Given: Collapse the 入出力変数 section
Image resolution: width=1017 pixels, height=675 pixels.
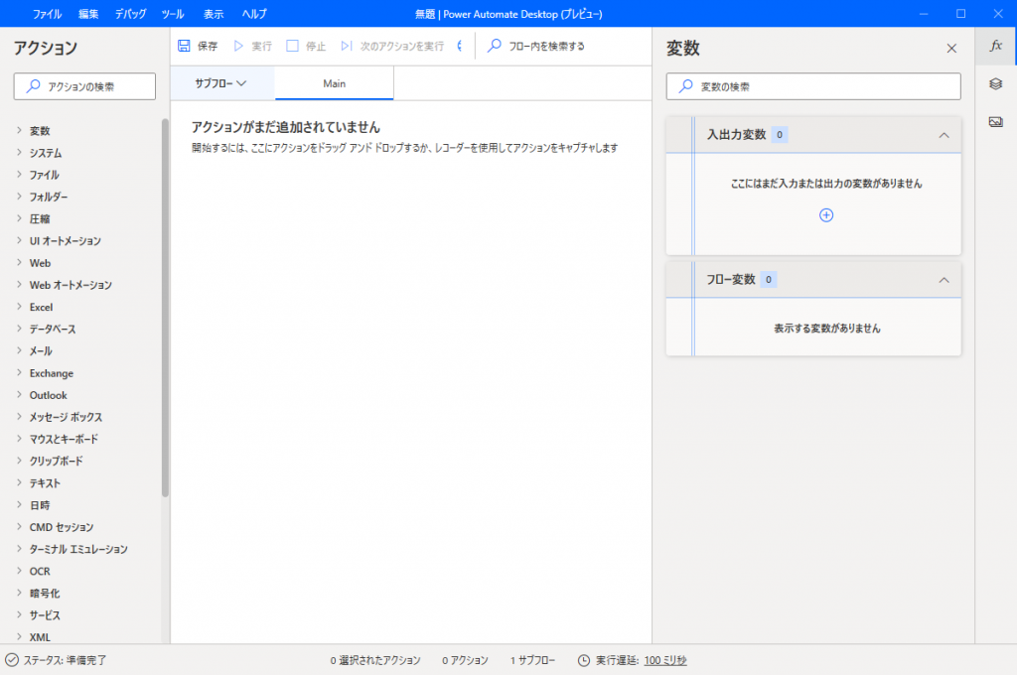Looking at the screenshot, I should tap(944, 135).
